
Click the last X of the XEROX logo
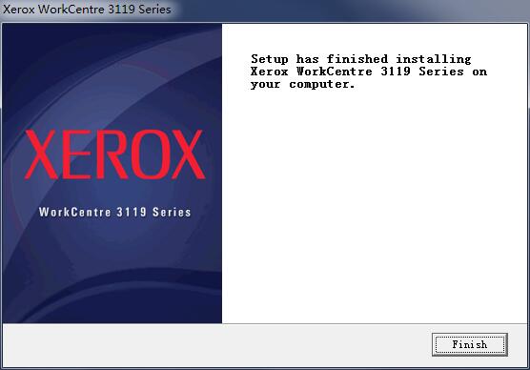[x=189, y=154]
